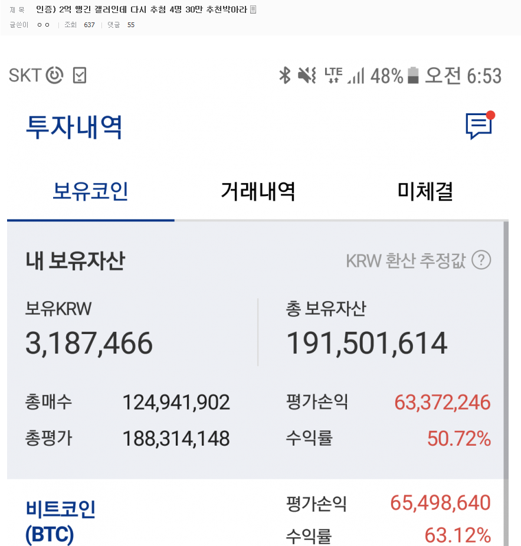Screen dimensions: 521x546
Task: Select total assets value 191,501,614
Action: pyautogui.click(x=367, y=344)
